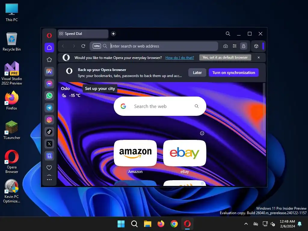Viewport: 308px width, 231px height.
Task: Open sidebar setup three-dots menu
Action: pos(49,180)
